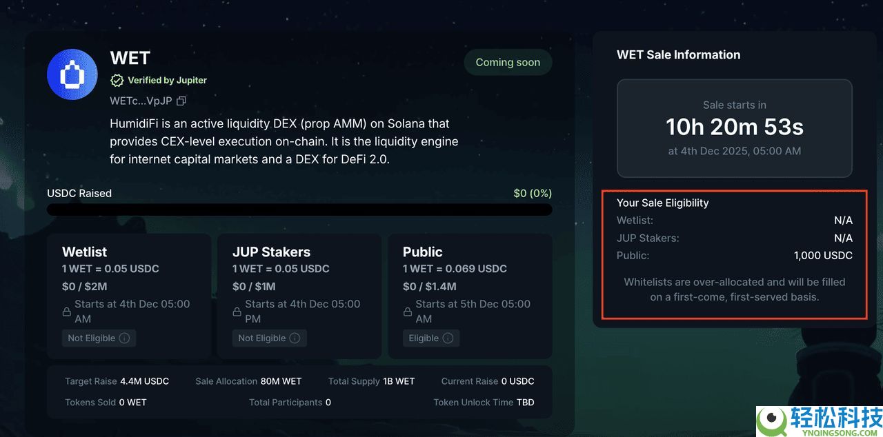Select the Public sale tier heading
Viewport: 883px width, 437px height.
tap(422, 252)
